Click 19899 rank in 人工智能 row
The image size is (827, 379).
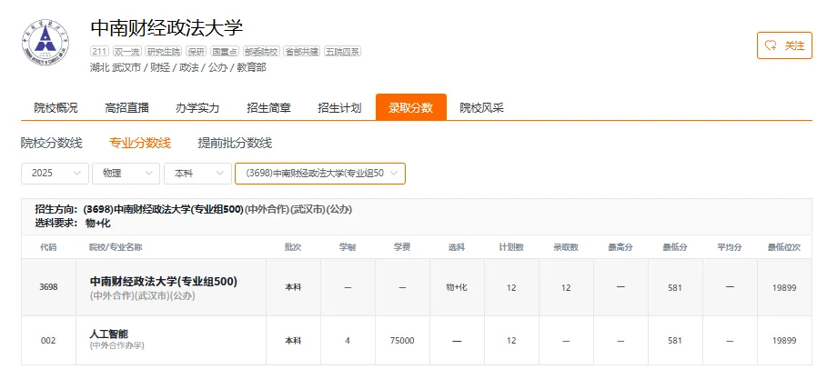click(784, 341)
